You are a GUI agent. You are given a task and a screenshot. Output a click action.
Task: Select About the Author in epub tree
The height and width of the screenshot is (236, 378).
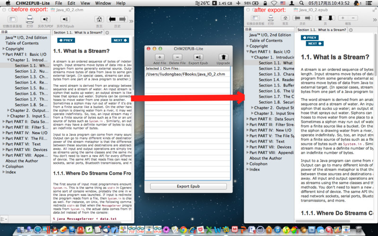(x=266, y=158)
